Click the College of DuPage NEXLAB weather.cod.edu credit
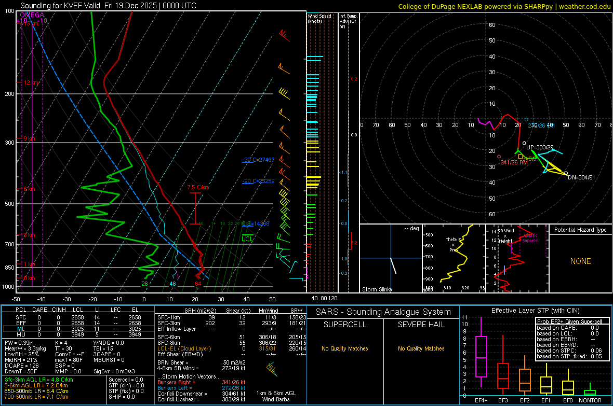The image size is (613, 406). (x=504, y=6)
